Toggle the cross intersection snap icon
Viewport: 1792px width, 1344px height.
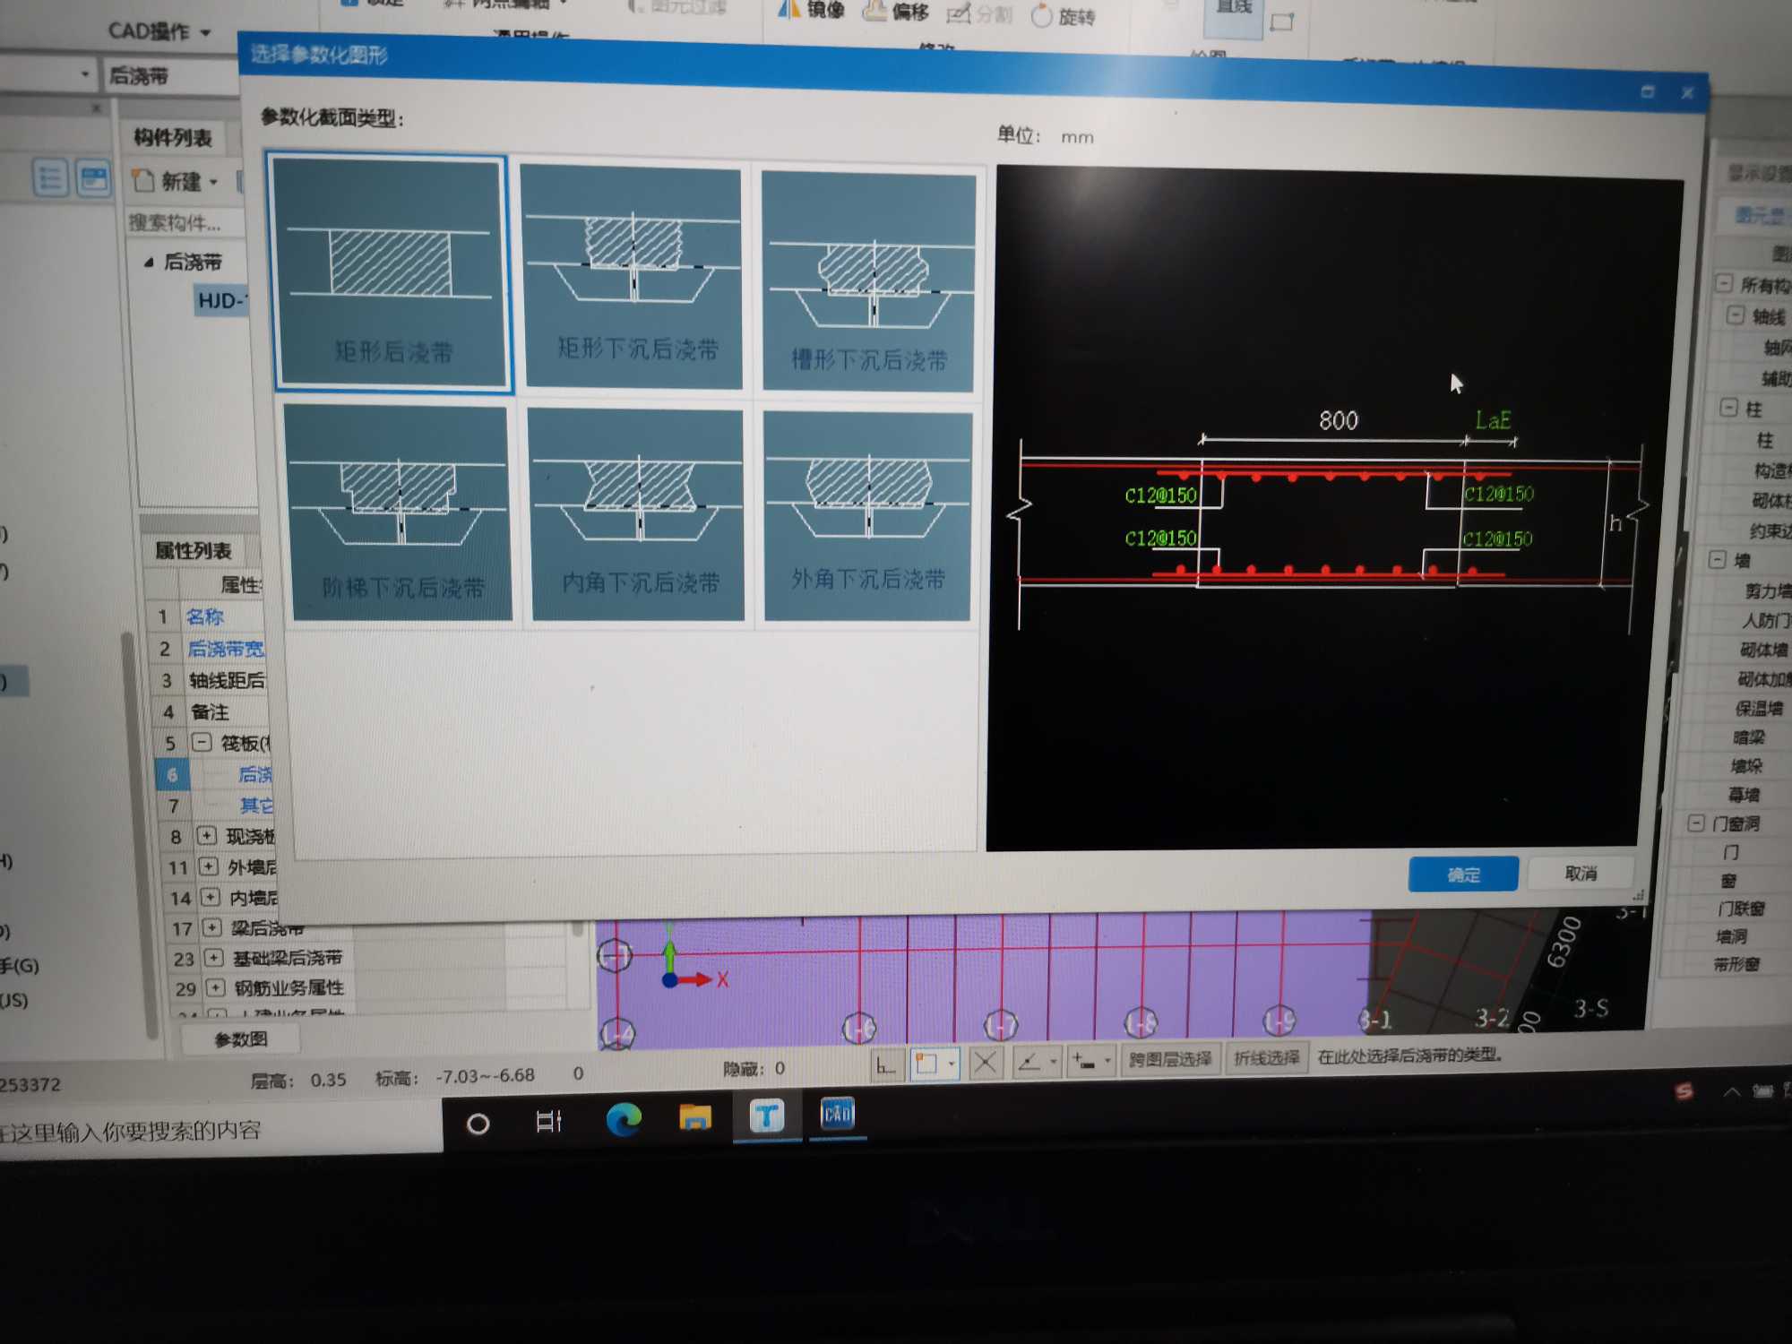click(985, 1064)
